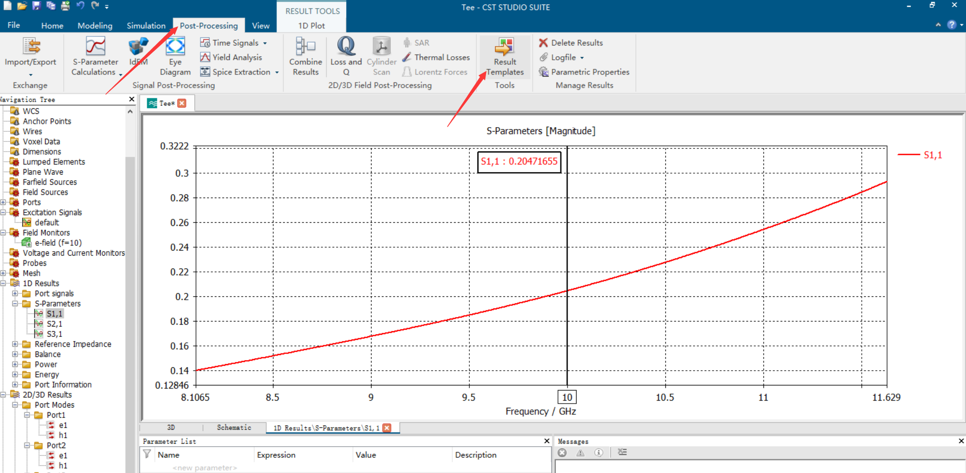Screen dimensions: 966x473
Task: Click the Value column header
Action: [366, 455]
